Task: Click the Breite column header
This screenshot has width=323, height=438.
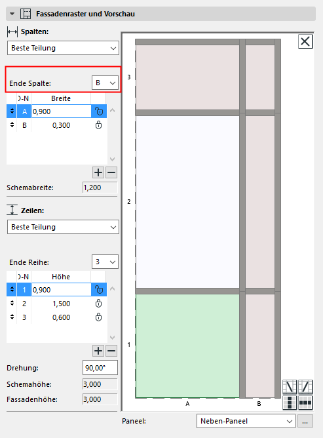Action: (x=61, y=98)
